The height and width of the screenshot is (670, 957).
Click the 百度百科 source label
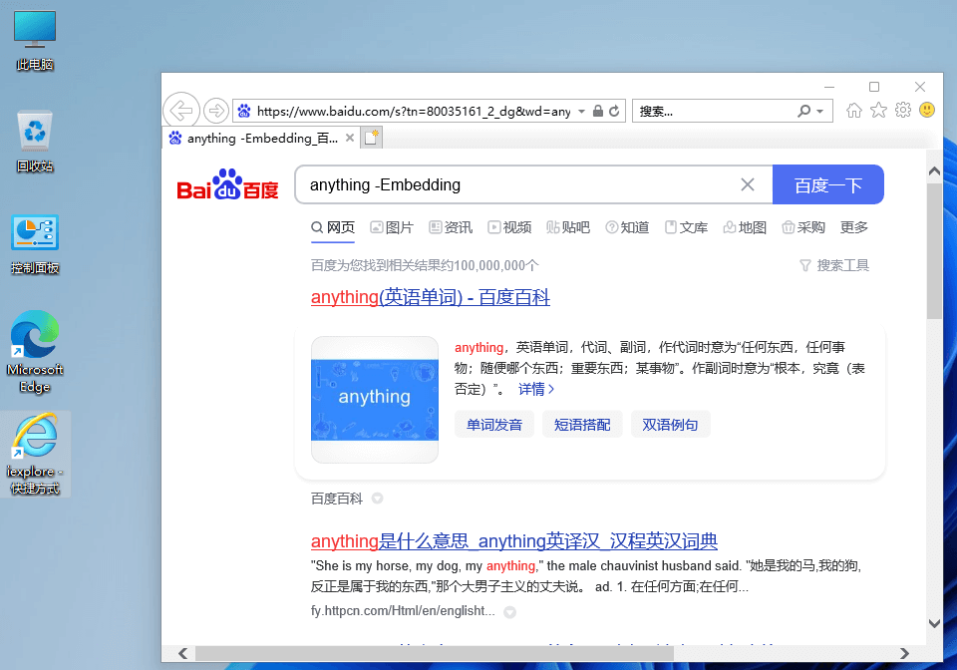[x=336, y=499]
